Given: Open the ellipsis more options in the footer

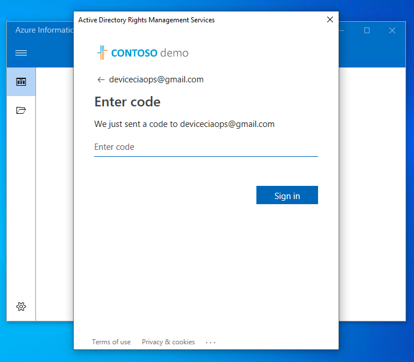Looking at the screenshot, I should 211,343.
